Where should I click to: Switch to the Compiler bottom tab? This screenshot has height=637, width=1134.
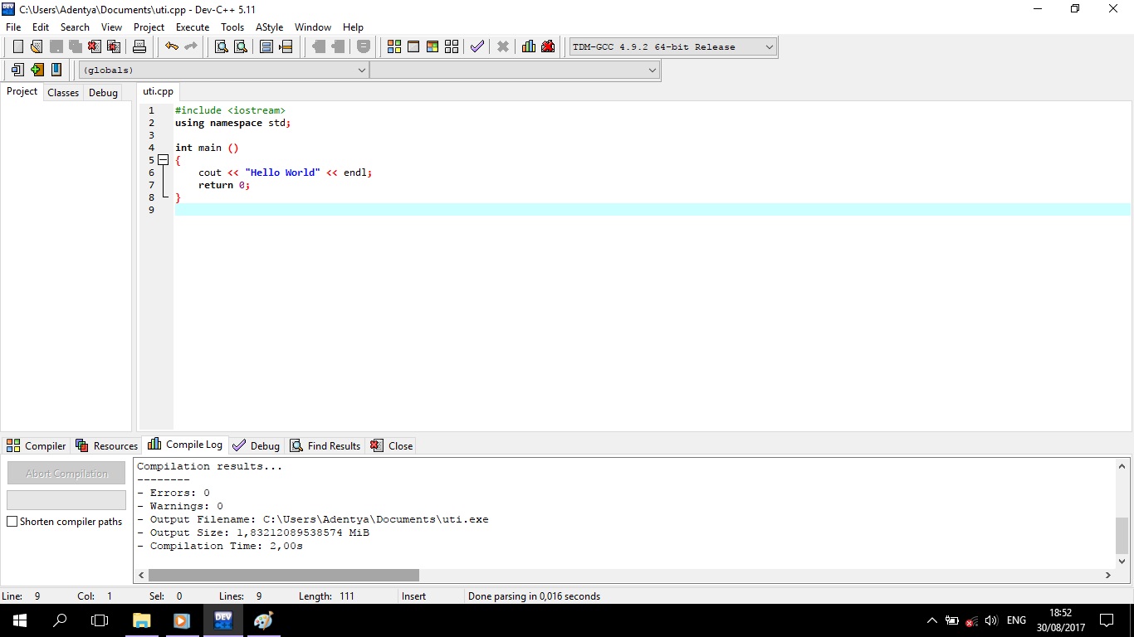tap(36, 445)
